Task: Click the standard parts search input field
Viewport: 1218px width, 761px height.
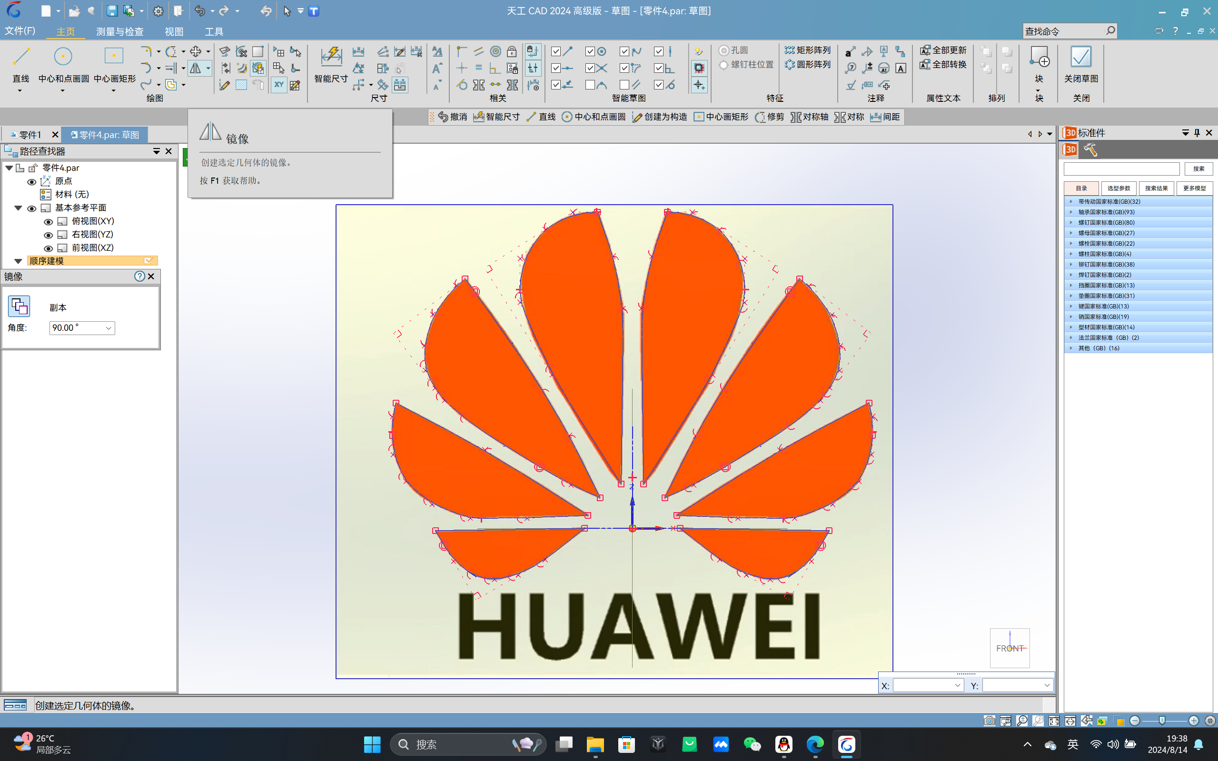Action: (1121, 168)
